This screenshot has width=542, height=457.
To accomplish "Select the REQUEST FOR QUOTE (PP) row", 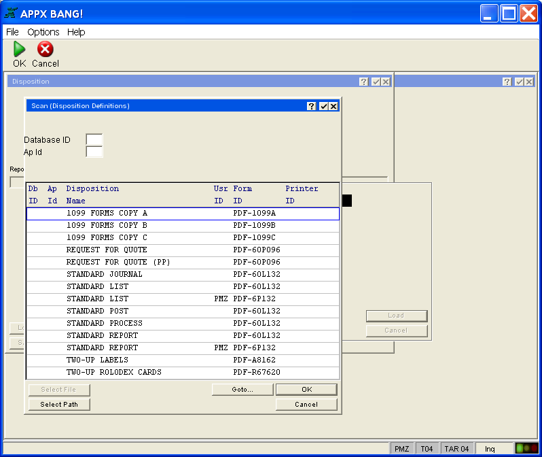I will [182, 262].
